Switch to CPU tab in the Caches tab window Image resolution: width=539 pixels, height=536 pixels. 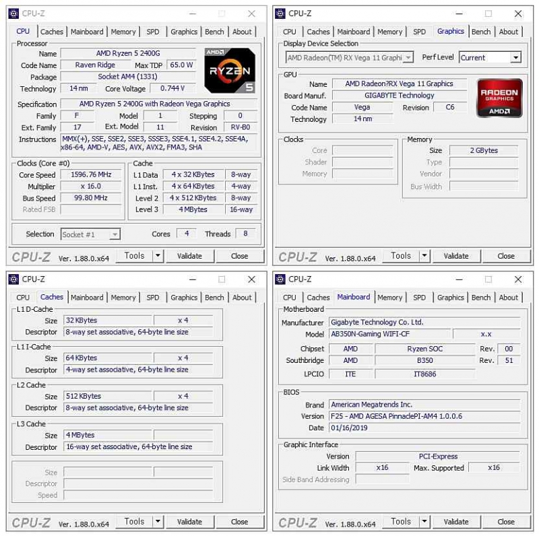coord(23,298)
